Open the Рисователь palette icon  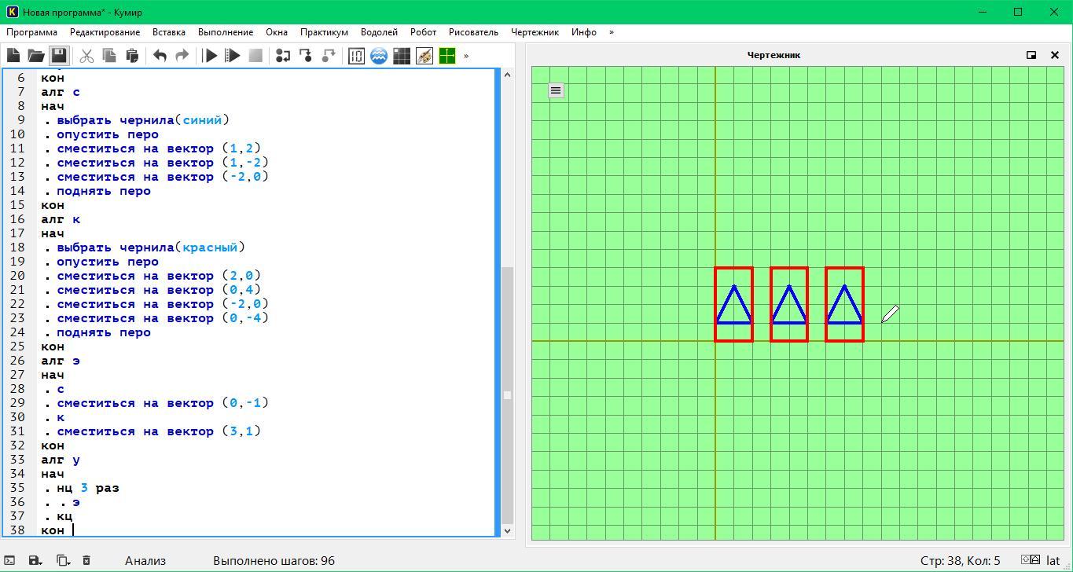point(424,56)
